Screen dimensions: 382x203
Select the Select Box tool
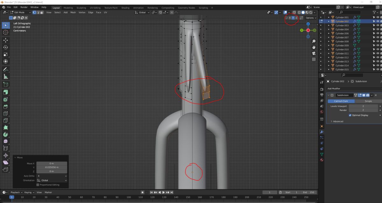6,25
